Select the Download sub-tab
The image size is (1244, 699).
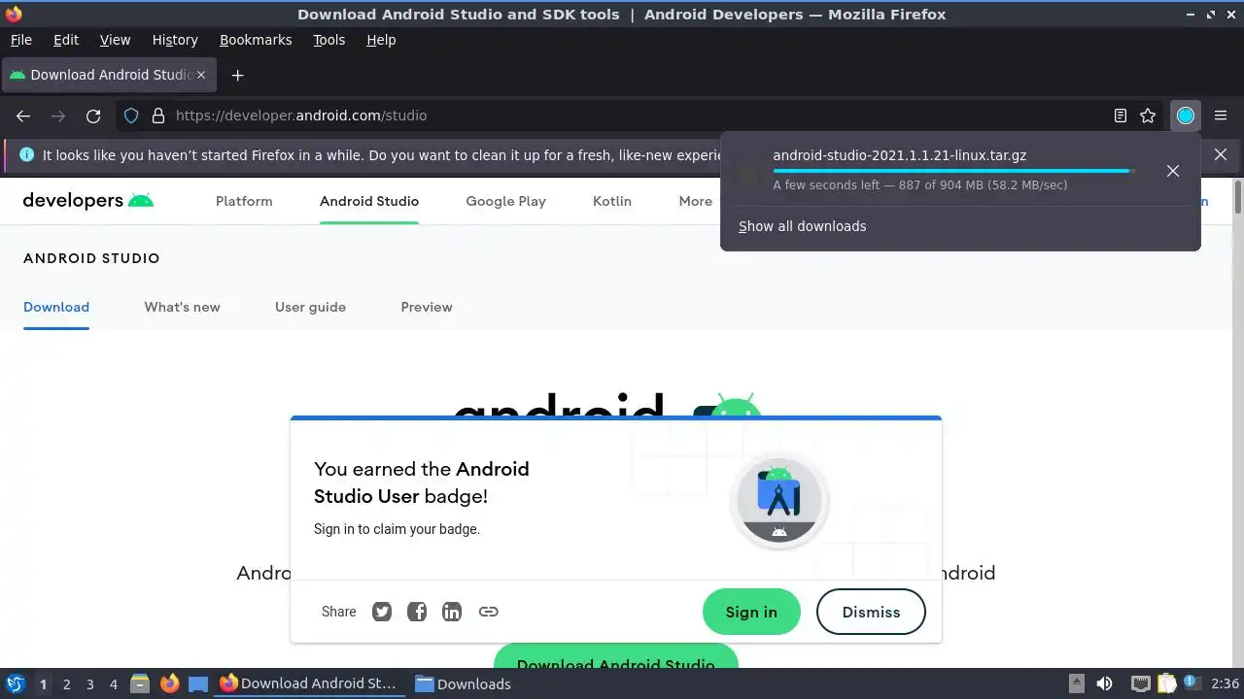[x=56, y=307]
